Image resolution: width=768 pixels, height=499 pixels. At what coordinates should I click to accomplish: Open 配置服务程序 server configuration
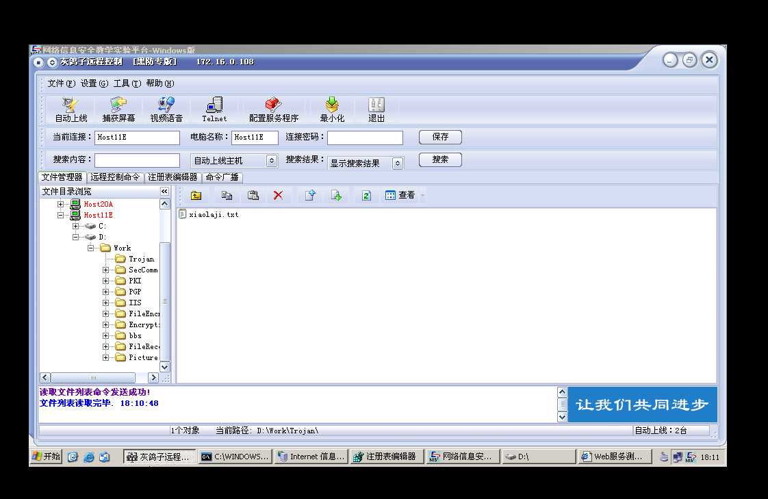(x=273, y=110)
